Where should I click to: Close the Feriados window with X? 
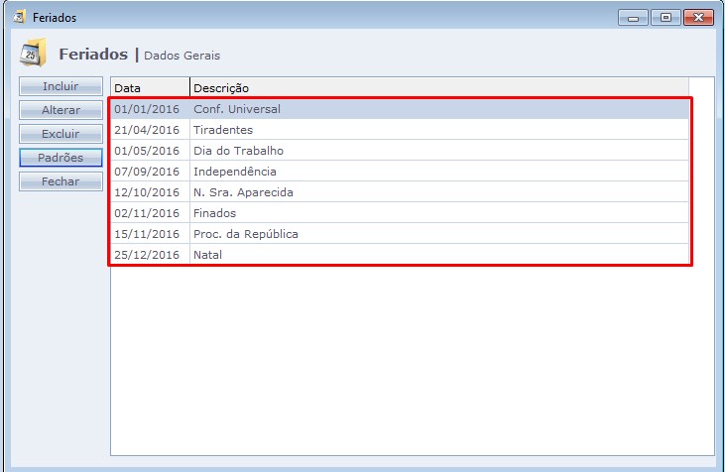pyautogui.click(x=698, y=18)
